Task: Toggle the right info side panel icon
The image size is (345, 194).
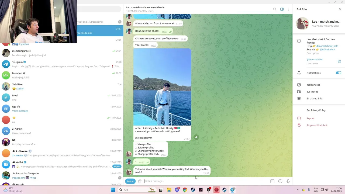Action: click(282, 9)
